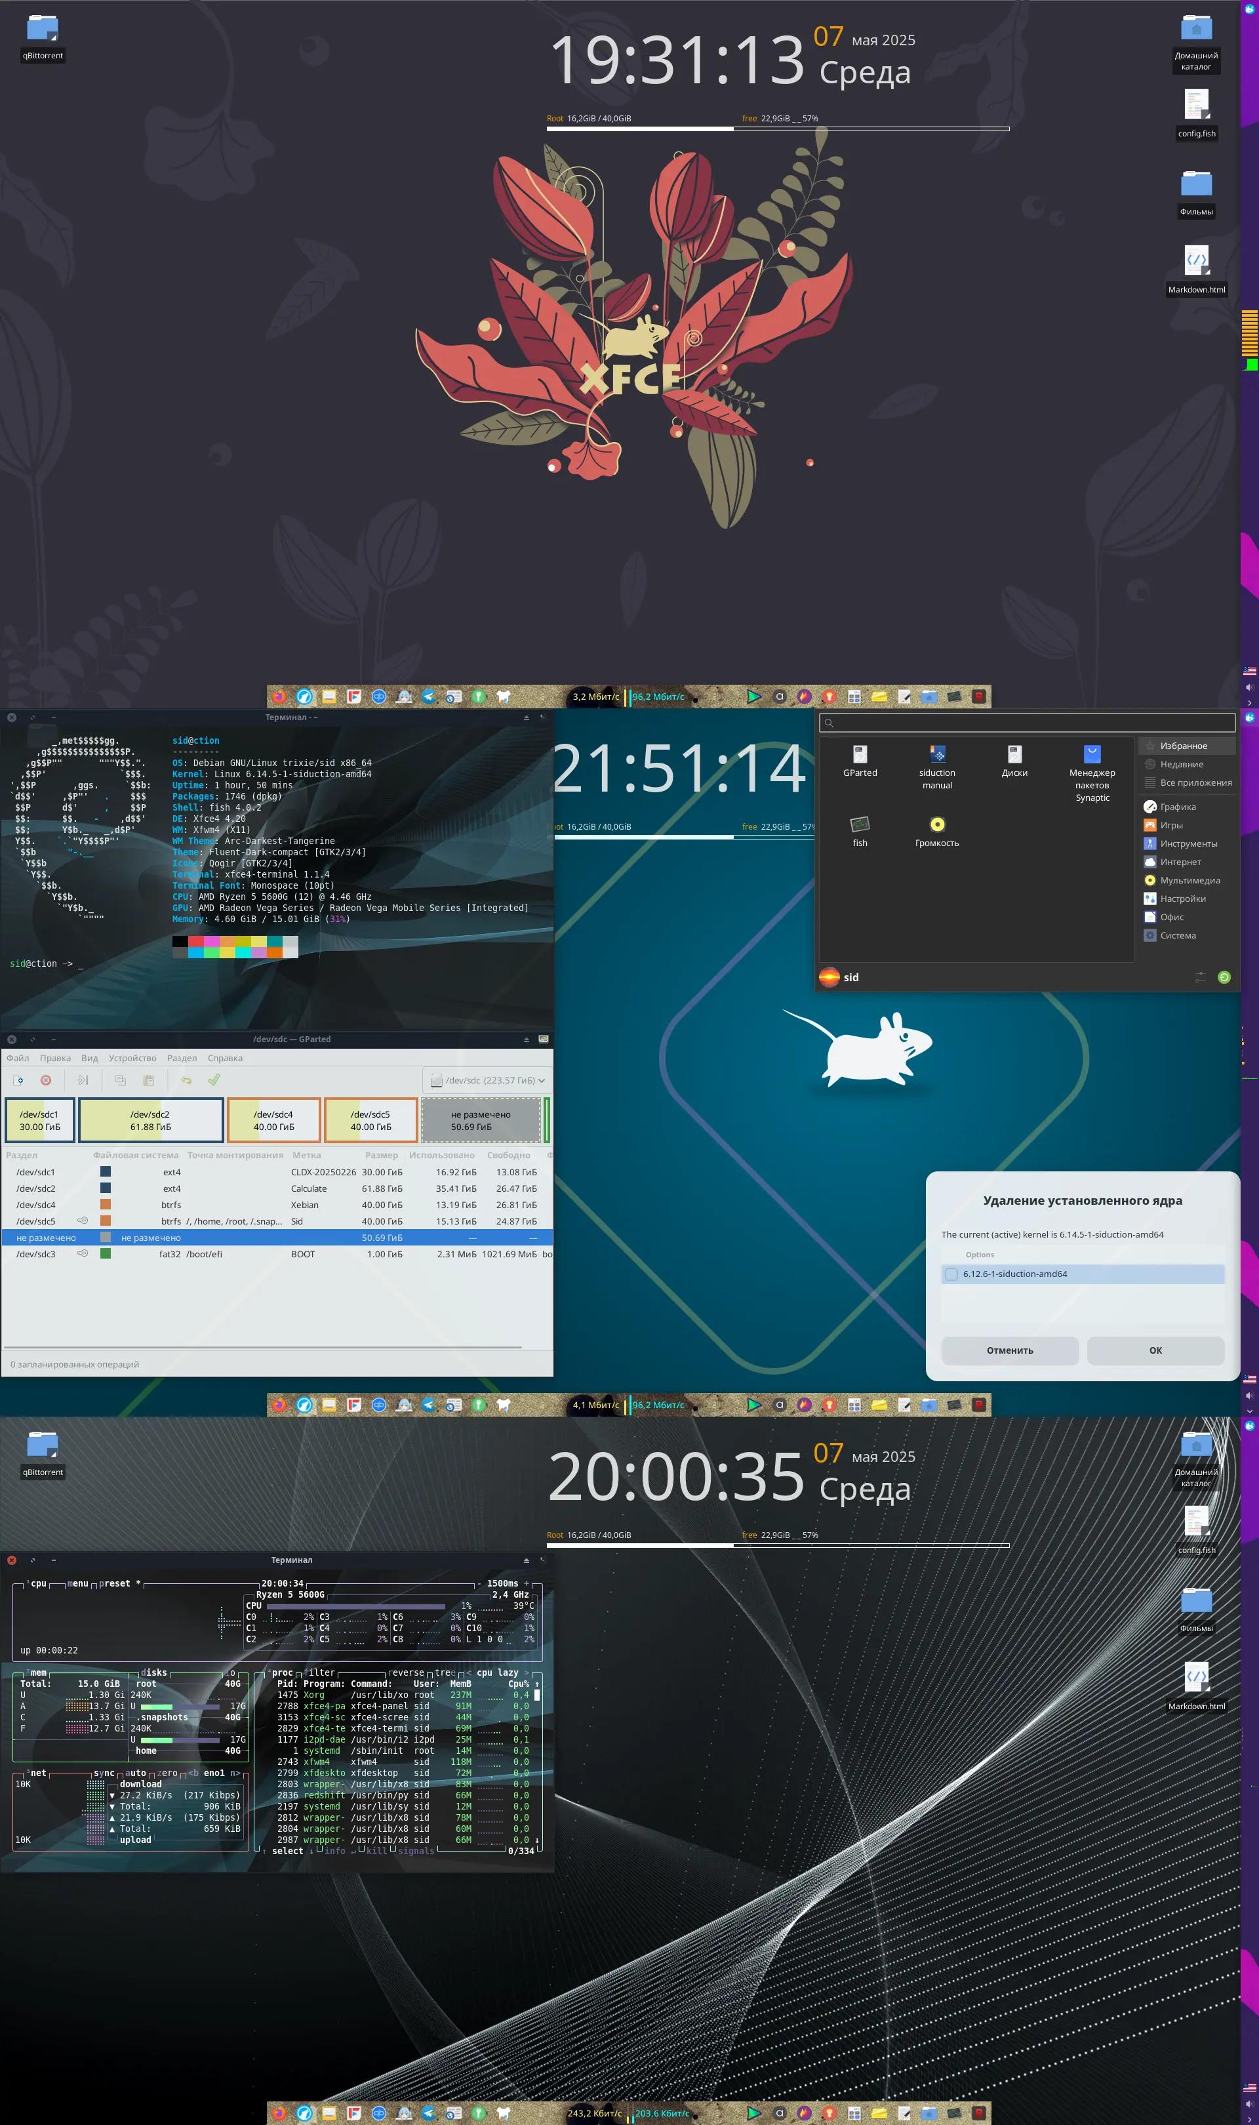Click the key icon in the /dev/sdc3 row
Image resolution: width=1259 pixels, height=2125 pixels.
click(82, 1253)
